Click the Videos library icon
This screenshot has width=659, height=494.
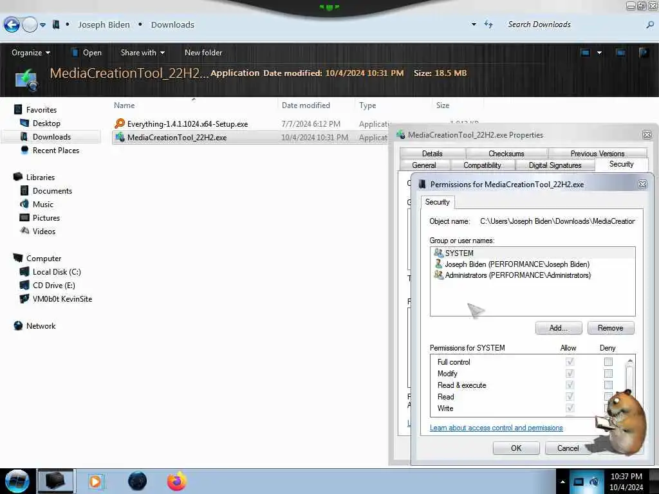pos(24,231)
